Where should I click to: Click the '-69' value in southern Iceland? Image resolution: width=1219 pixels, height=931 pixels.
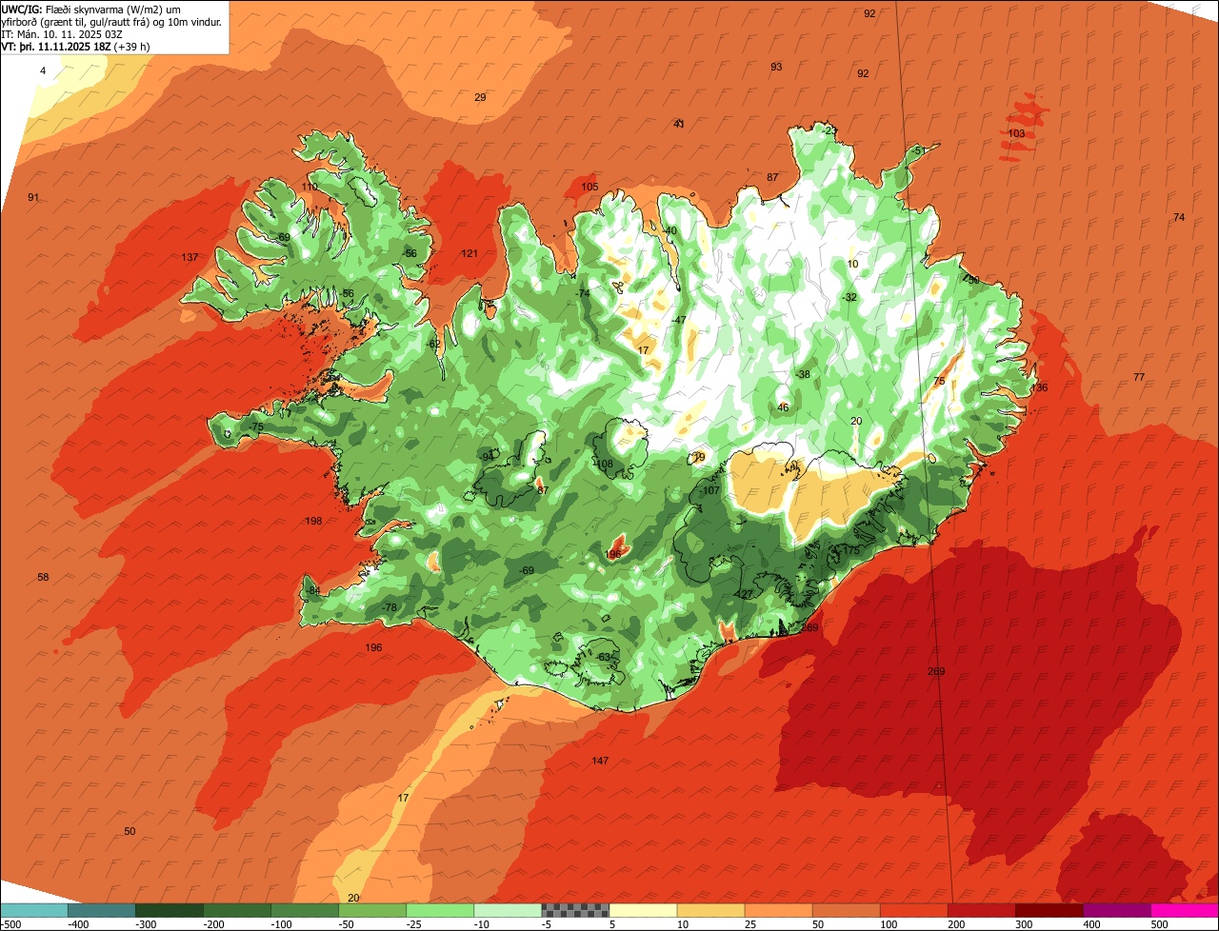coord(527,570)
